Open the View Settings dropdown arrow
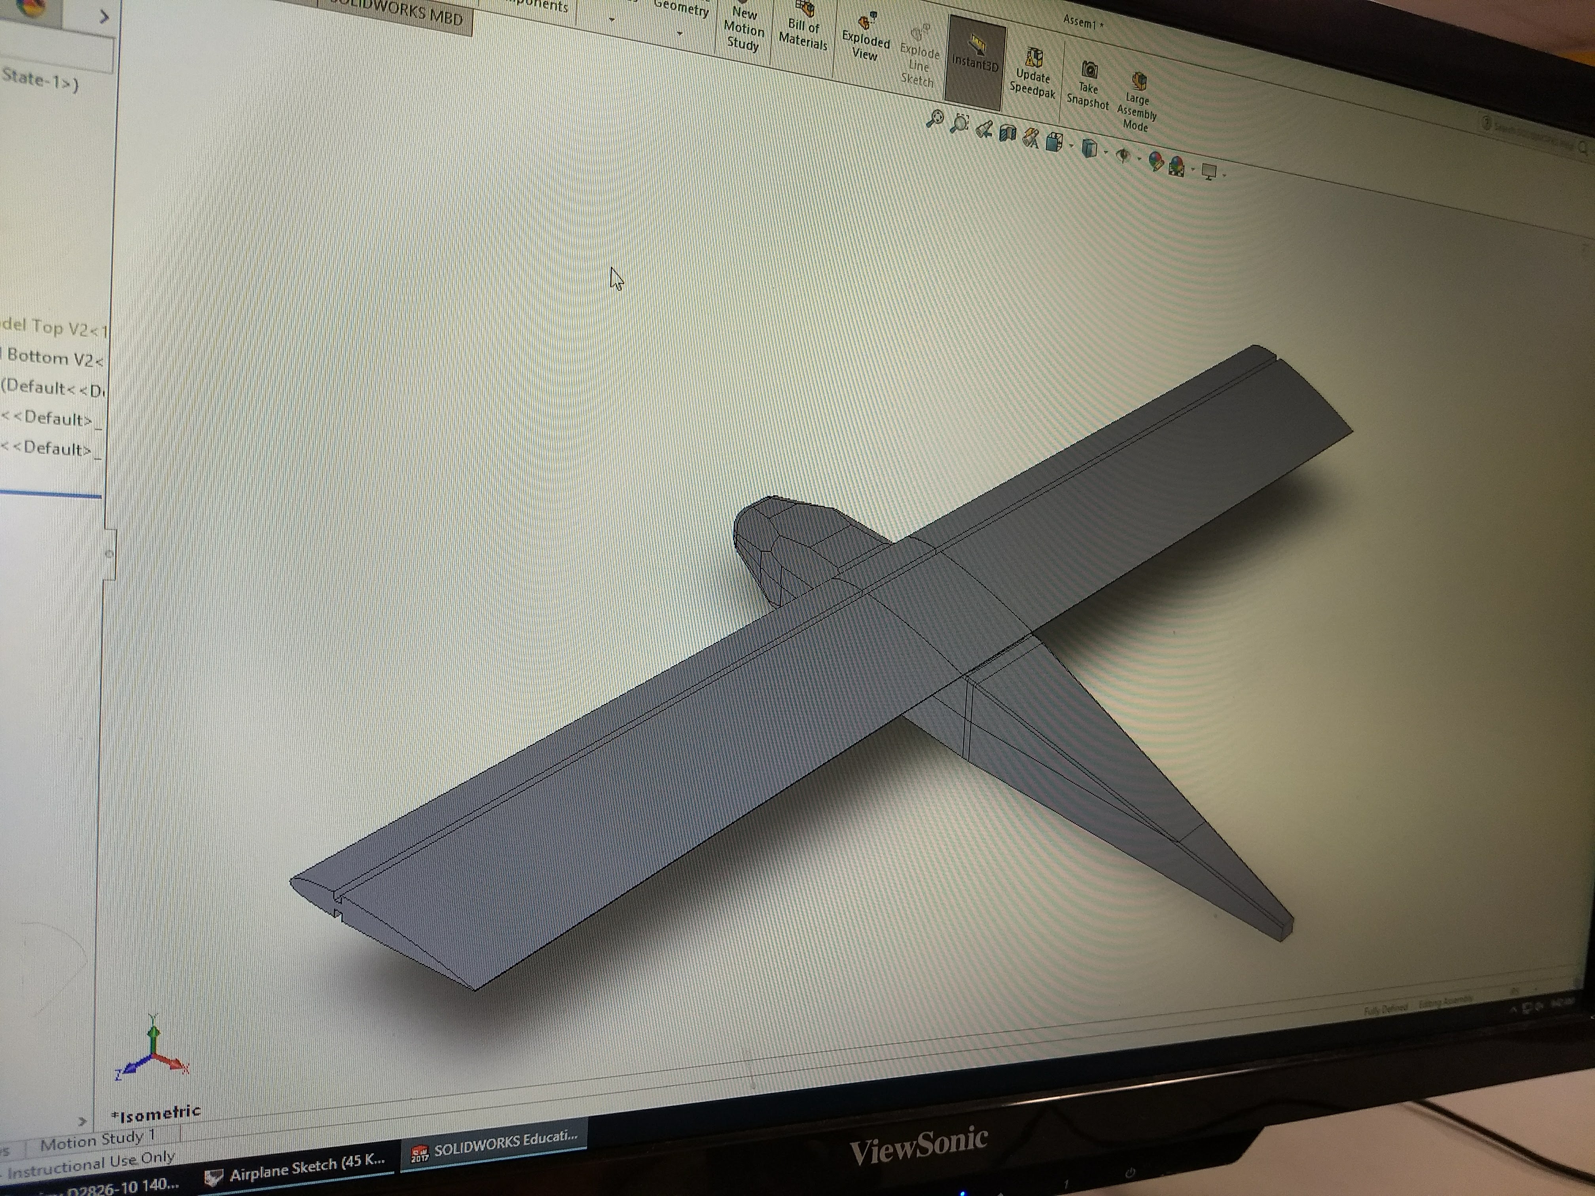The height and width of the screenshot is (1196, 1595). click(x=1224, y=175)
